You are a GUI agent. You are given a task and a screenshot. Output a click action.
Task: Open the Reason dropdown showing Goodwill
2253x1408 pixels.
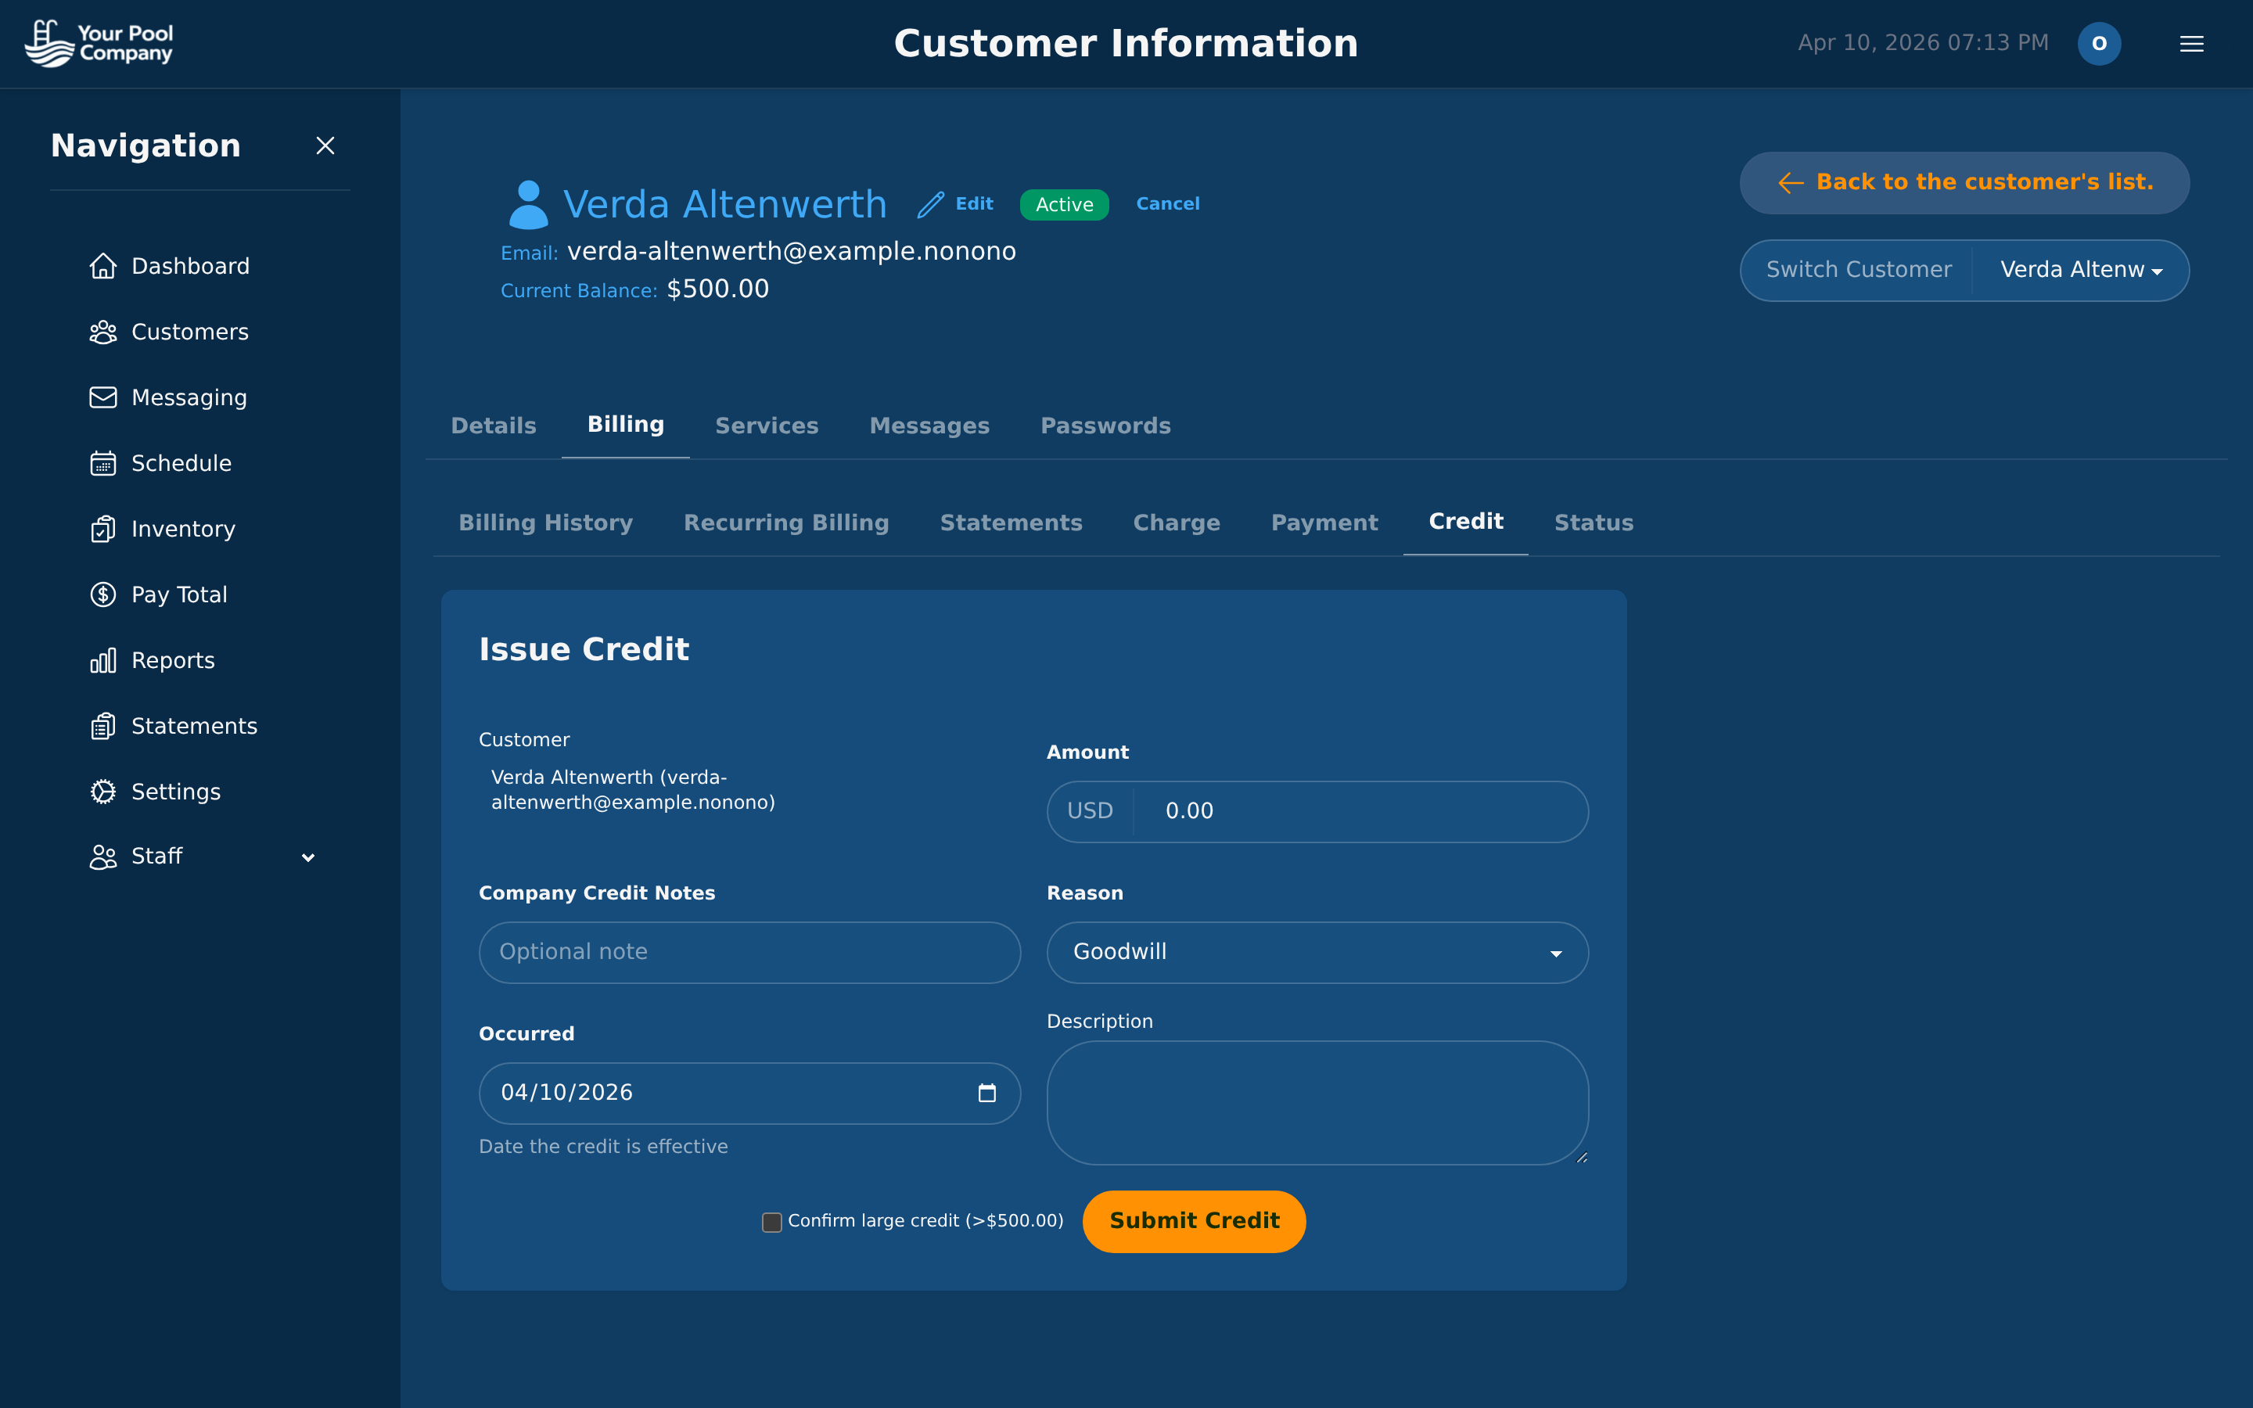coord(1317,952)
